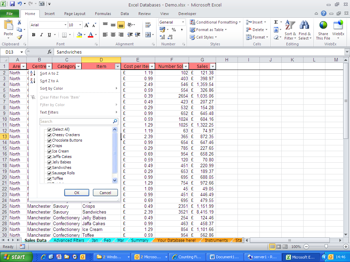Expand the Conditional Formatting dropdown
The image size is (350, 262).
click(x=240, y=22)
